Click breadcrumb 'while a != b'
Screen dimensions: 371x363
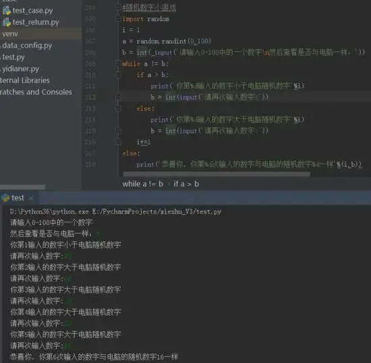(143, 184)
